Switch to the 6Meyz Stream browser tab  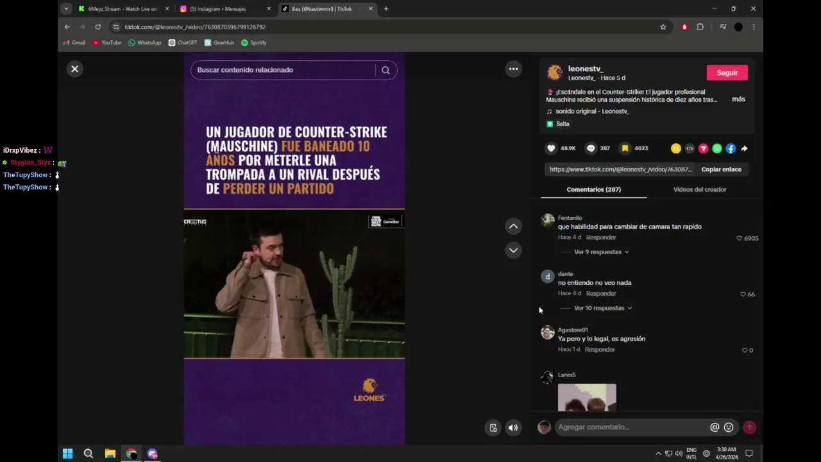coord(122,9)
